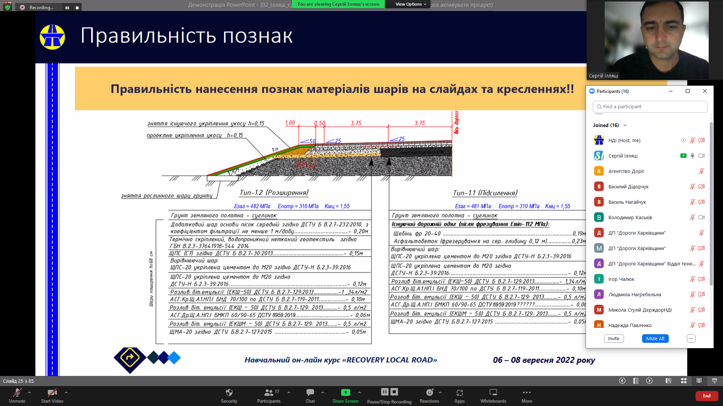Go to next slide arrow

pos(649,381)
